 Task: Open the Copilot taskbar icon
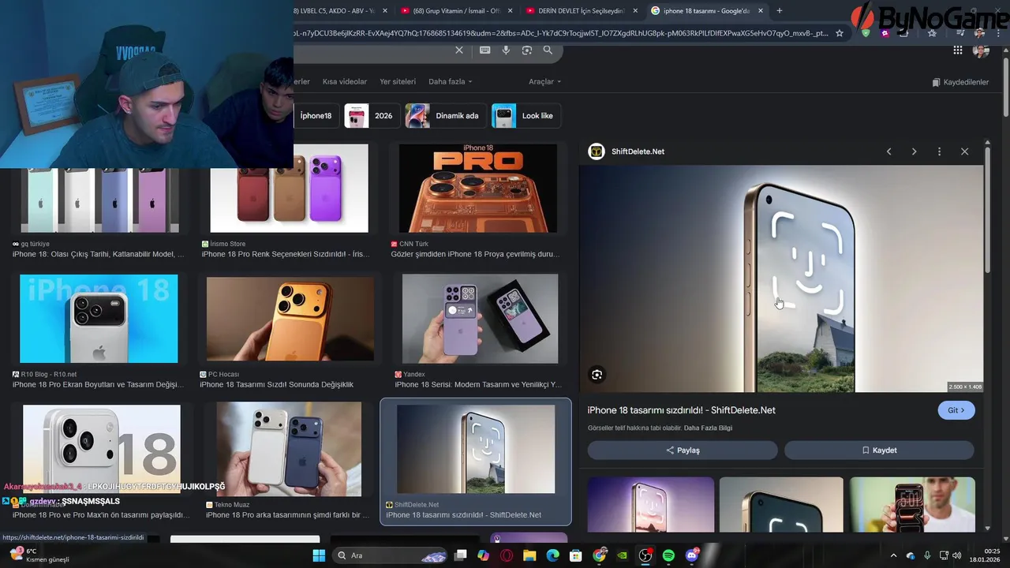click(x=483, y=555)
